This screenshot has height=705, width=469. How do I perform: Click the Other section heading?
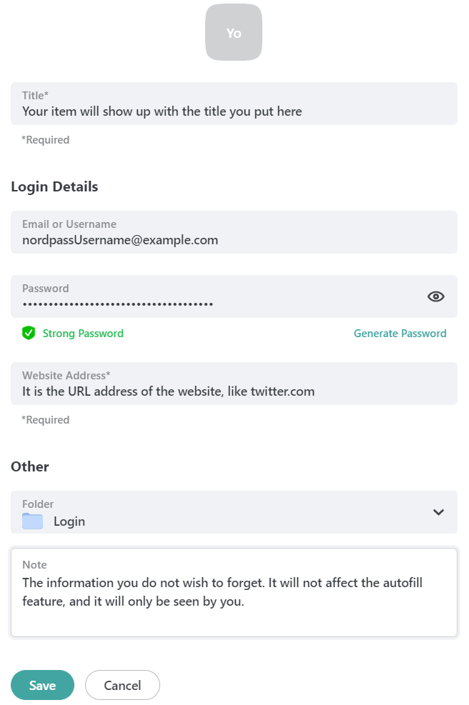[x=30, y=466]
